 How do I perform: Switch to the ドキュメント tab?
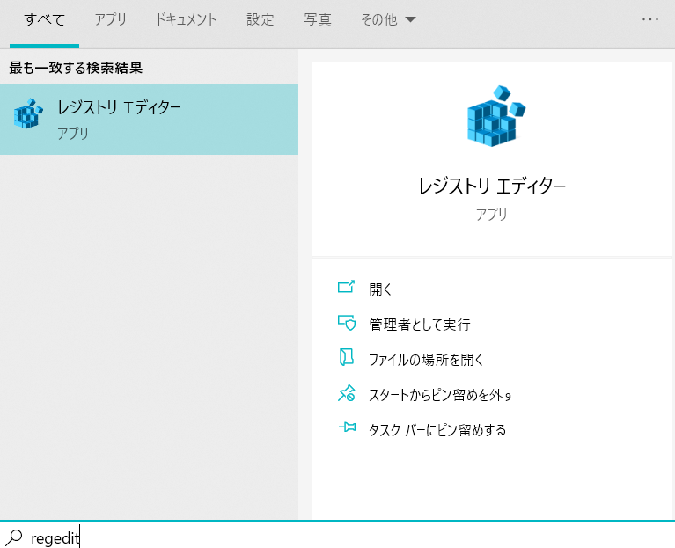click(187, 19)
